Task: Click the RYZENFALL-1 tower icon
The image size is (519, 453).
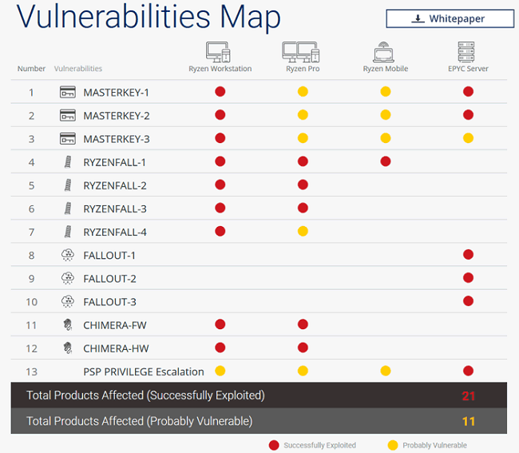Action: pyautogui.click(x=68, y=162)
